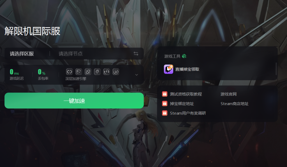Viewport: 287px width, 167px height.
Task: Click the game tools panel scrollbar
Action: click(x=276, y=69)
